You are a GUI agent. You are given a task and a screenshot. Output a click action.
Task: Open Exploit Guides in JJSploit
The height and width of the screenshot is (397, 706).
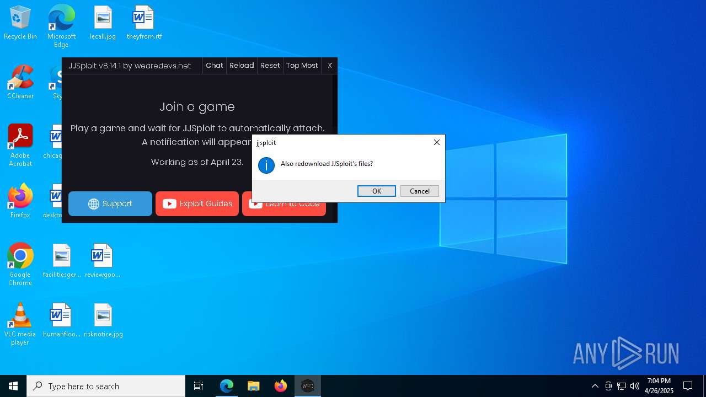[197, 203]
